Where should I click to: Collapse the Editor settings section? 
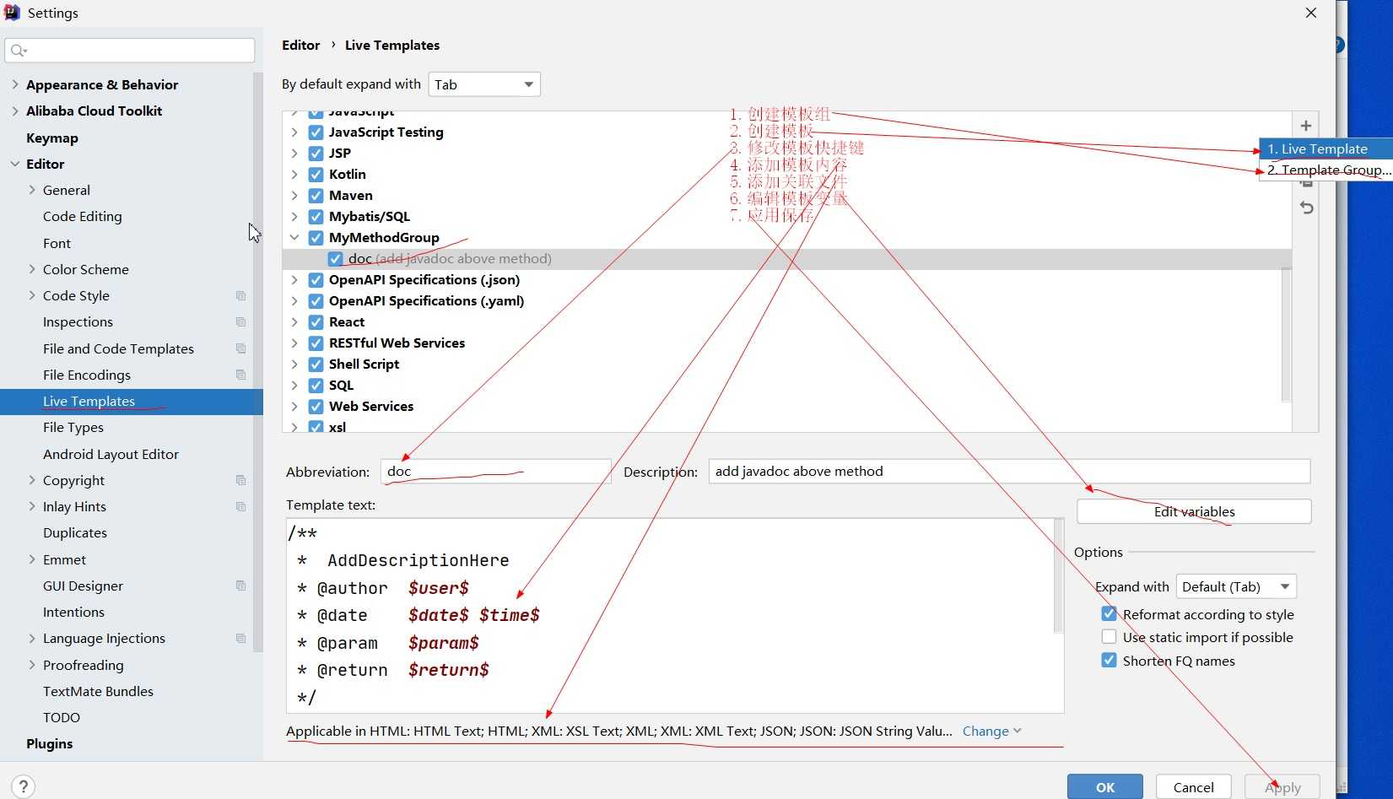15,164
